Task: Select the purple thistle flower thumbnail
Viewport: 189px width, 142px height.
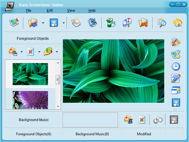Action: 30,100
